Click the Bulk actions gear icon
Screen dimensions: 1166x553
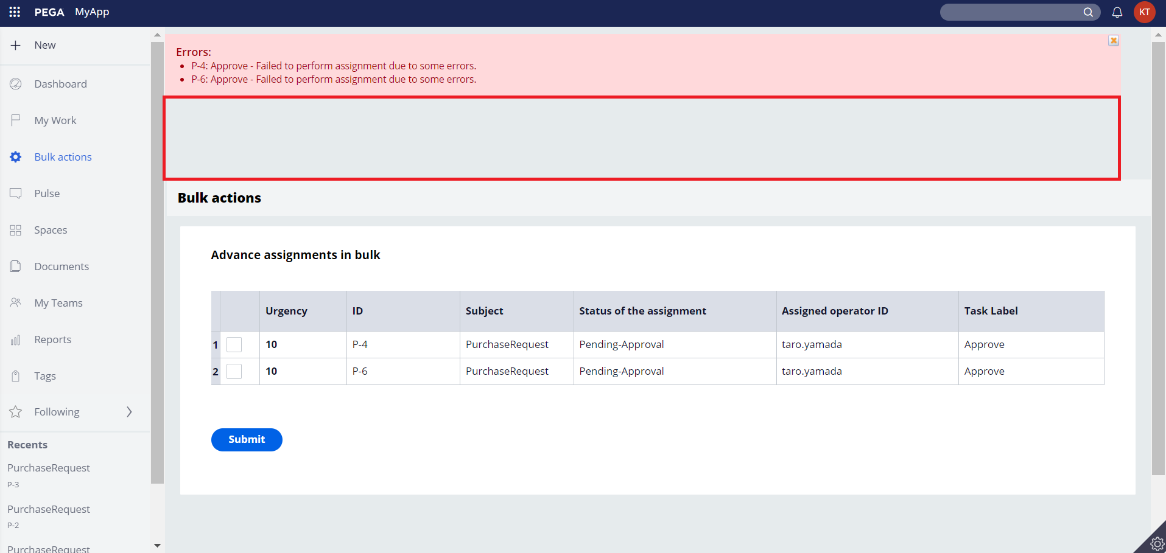(16, 157)
